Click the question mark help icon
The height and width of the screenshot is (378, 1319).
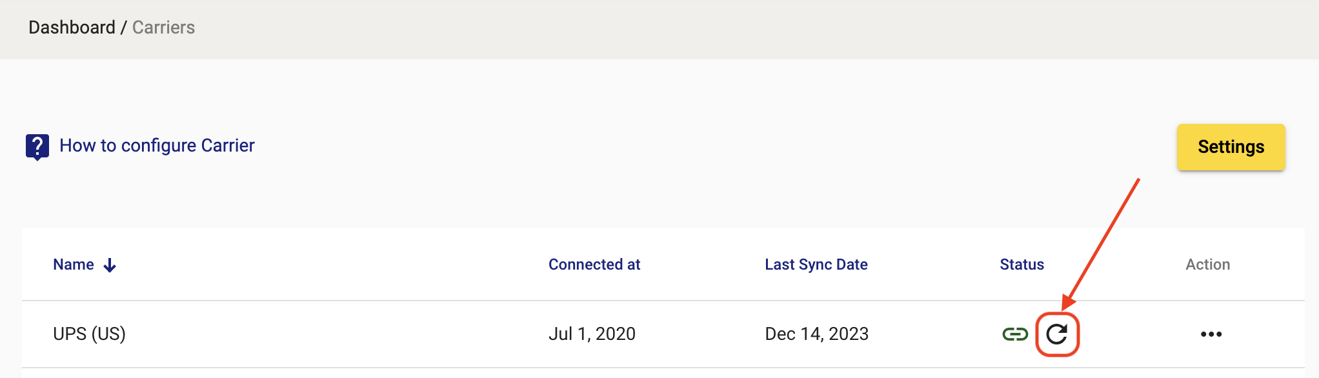[x=37, y=147]
